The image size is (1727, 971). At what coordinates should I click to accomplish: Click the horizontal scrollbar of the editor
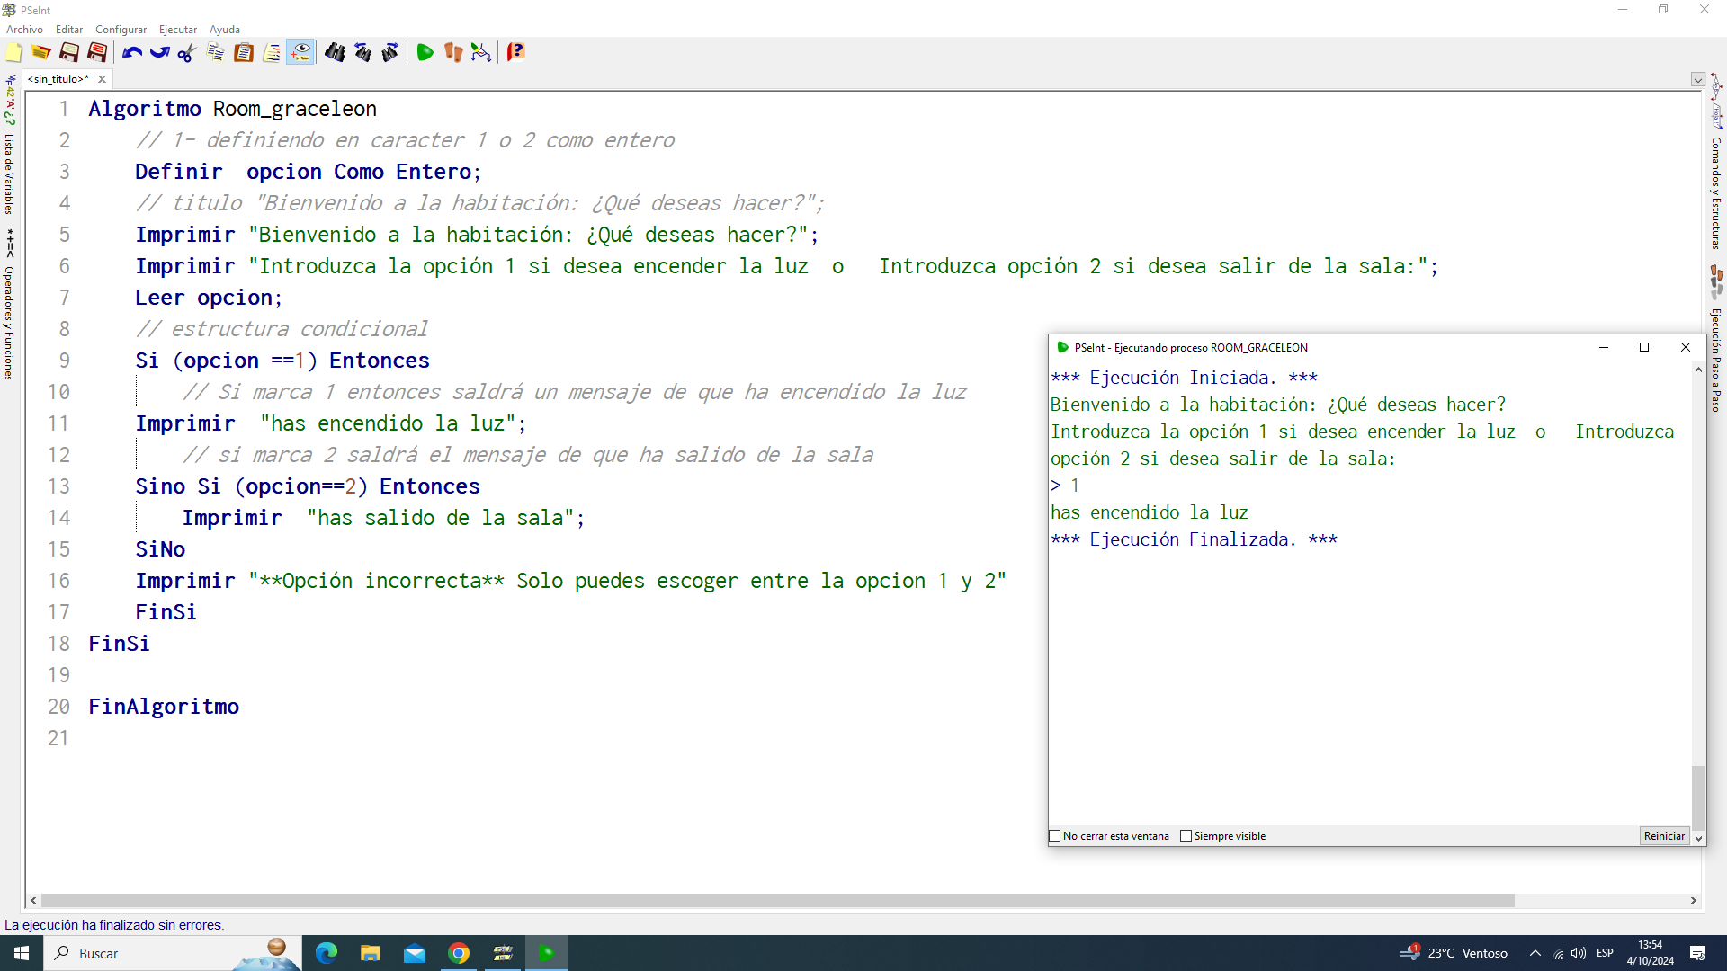[x=777, y=900]
